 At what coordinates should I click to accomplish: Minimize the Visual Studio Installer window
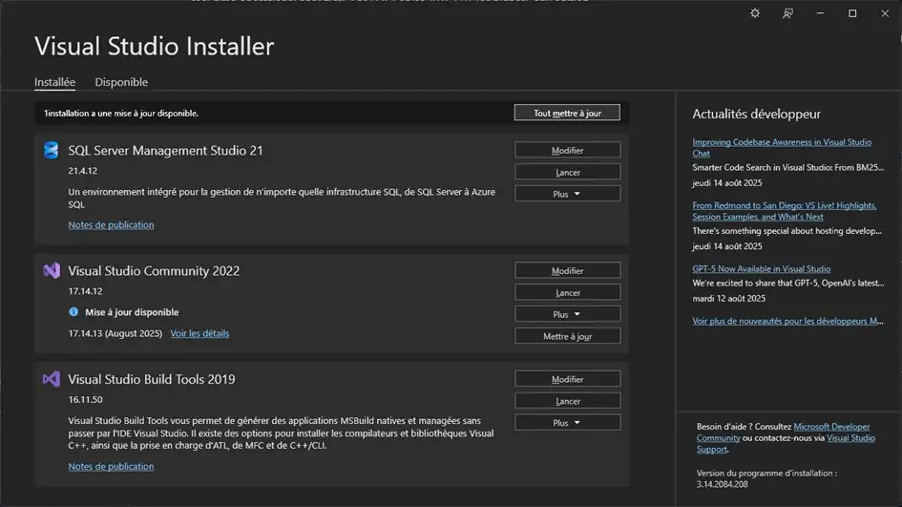pyautogui.click(x=820, y=13)
